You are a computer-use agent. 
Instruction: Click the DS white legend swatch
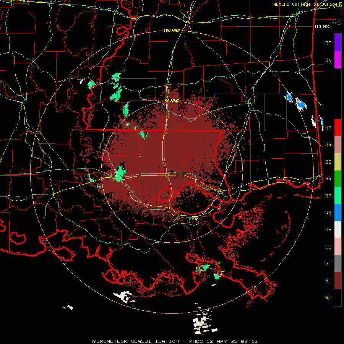click(338, 229)
